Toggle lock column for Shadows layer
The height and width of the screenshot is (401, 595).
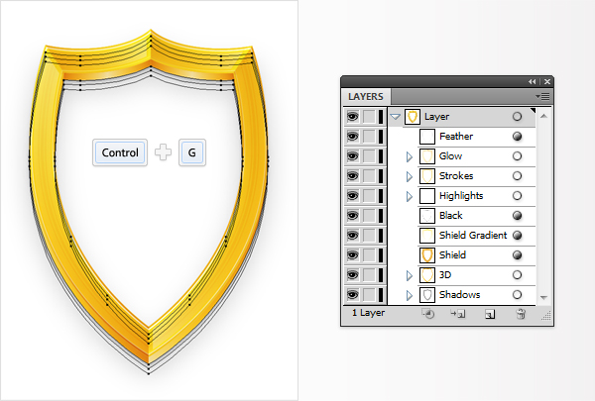click(x=369, y=294)
